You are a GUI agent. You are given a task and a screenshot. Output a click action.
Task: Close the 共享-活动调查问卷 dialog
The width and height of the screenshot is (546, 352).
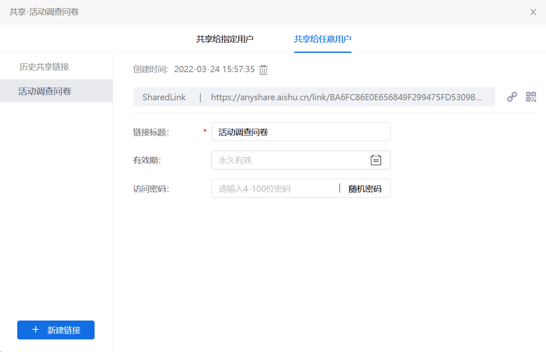(533, 12)
